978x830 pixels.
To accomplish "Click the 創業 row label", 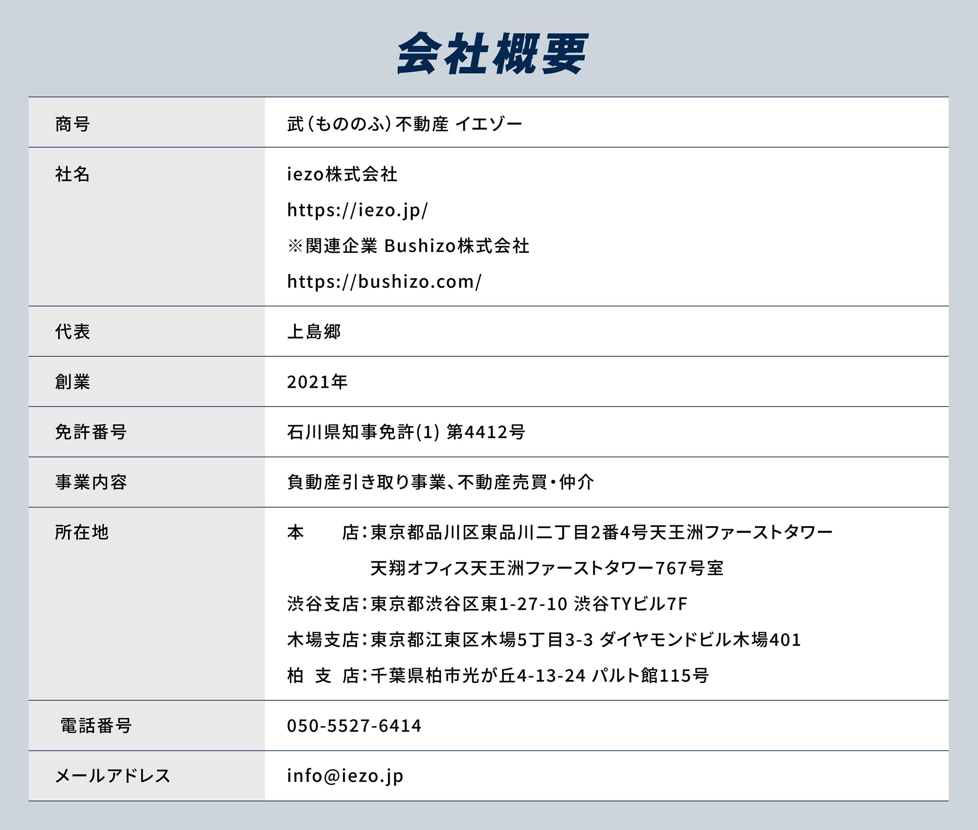I will pyautogui.click(x=72, y=382).
